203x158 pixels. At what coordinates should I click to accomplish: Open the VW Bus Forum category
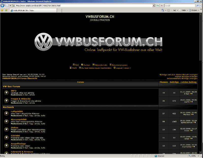pyautogui.click(x=11, y=86)
